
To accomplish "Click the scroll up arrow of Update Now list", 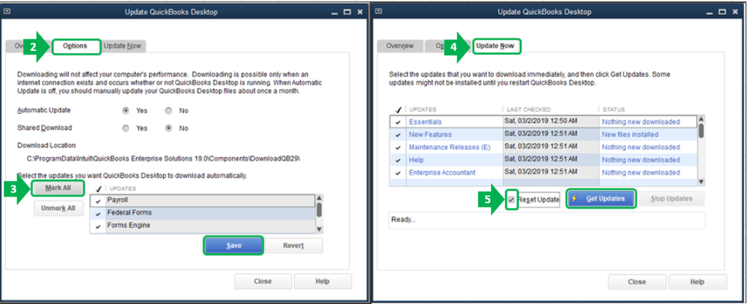I will tap(701, 119).
